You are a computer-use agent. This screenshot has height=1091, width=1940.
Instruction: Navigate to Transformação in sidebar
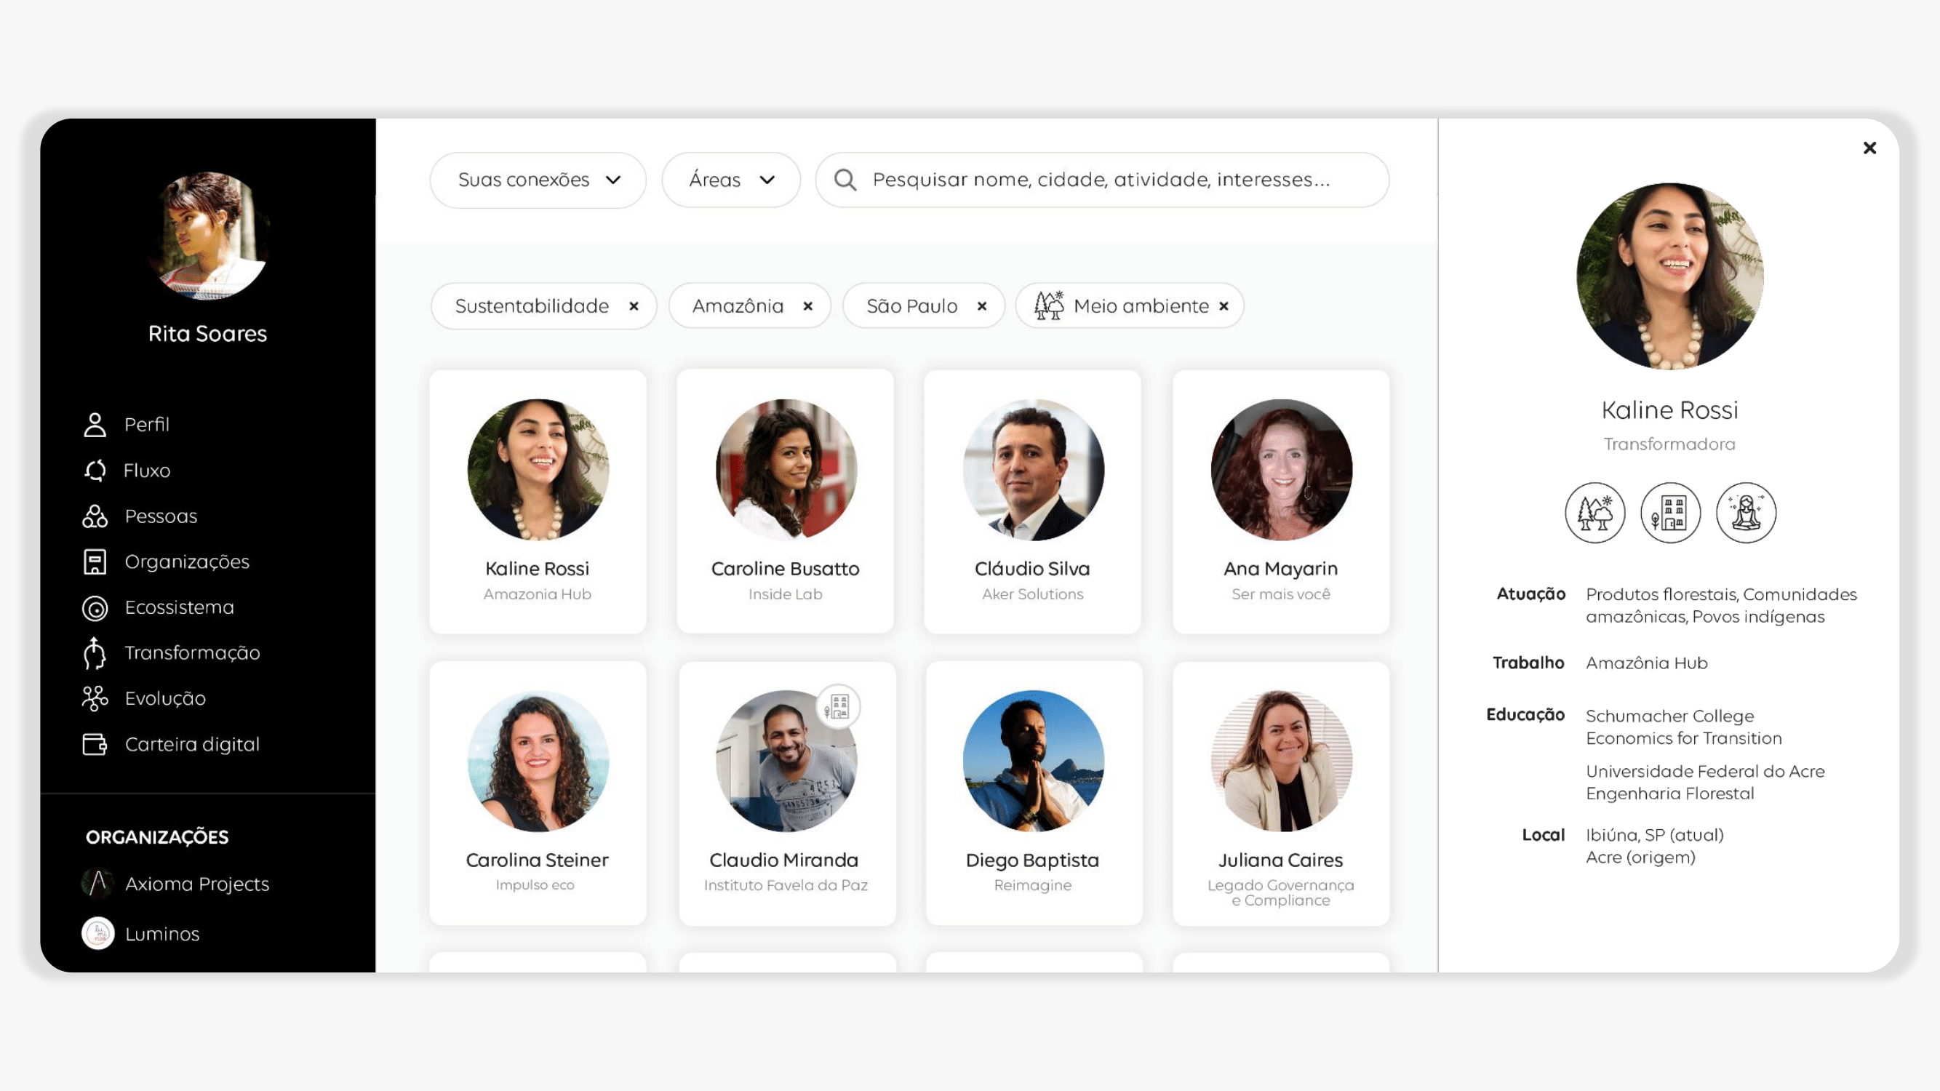[191, 653]
